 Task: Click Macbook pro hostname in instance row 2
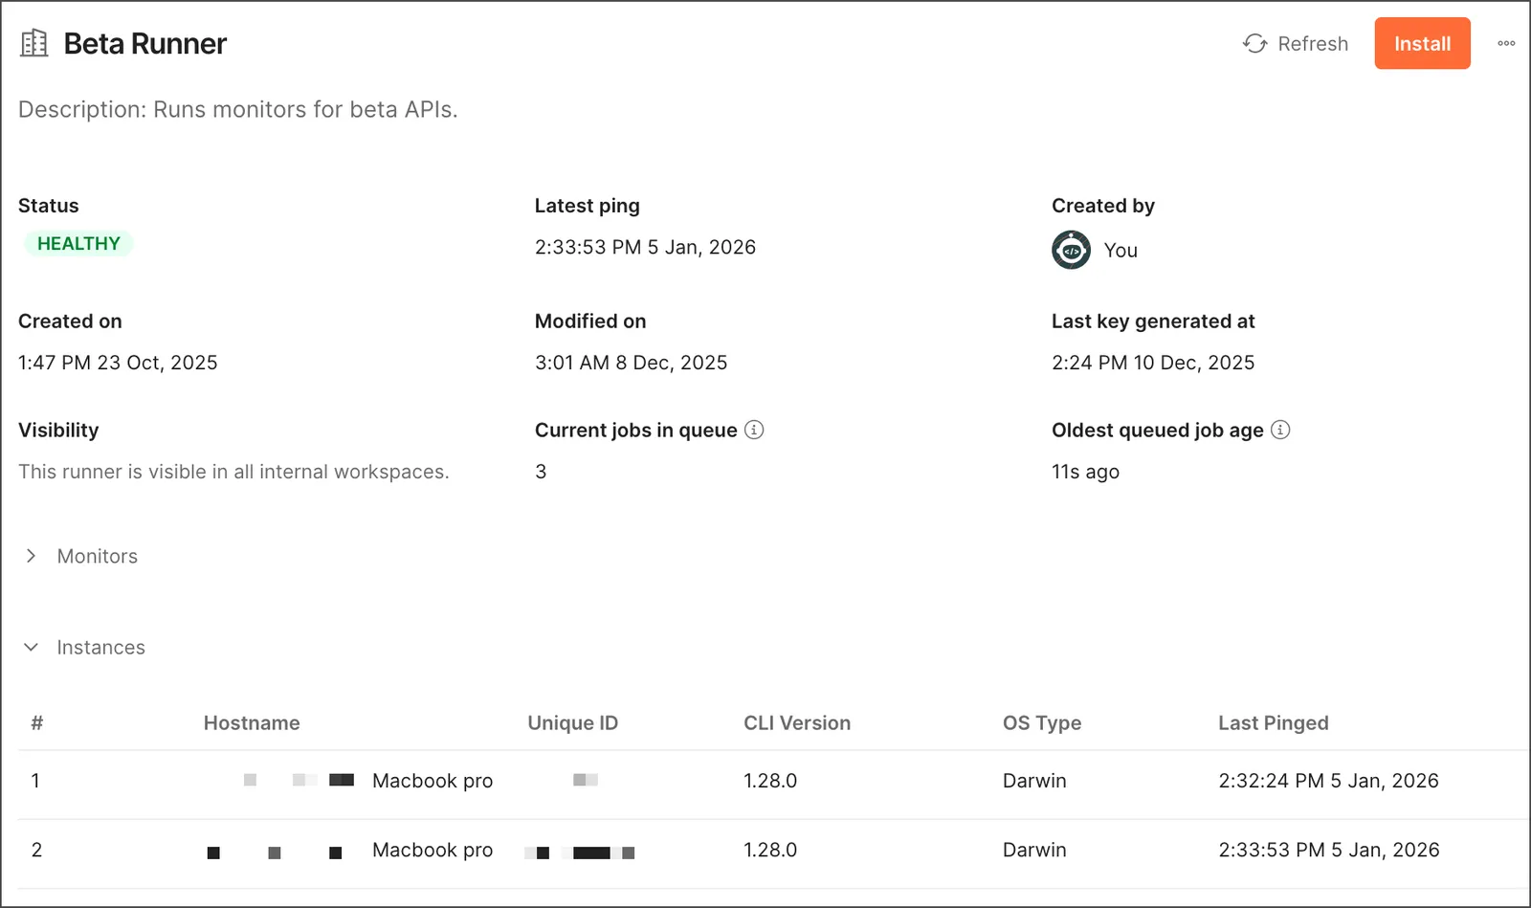(x=433, y=850)
